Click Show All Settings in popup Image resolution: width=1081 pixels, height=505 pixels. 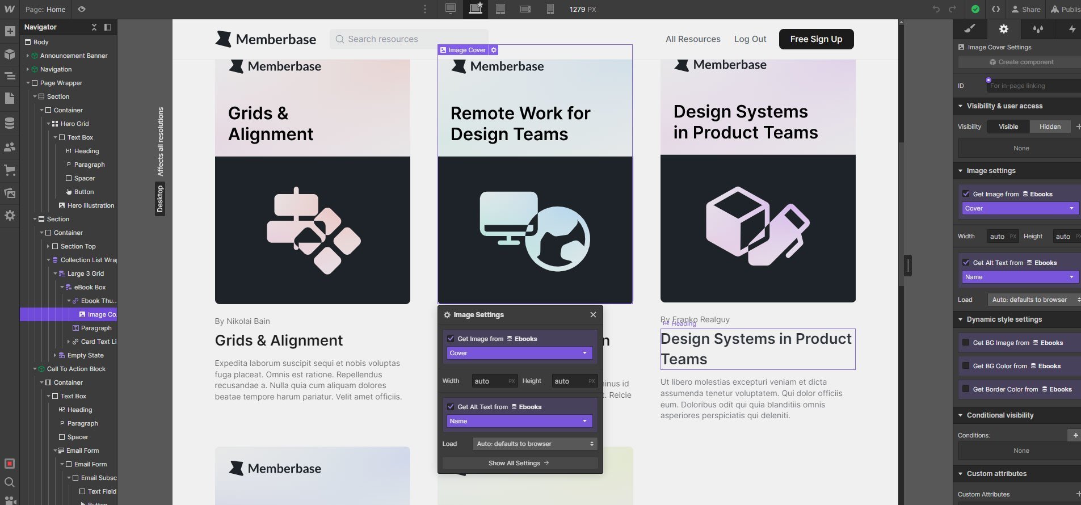click(519, 463)
